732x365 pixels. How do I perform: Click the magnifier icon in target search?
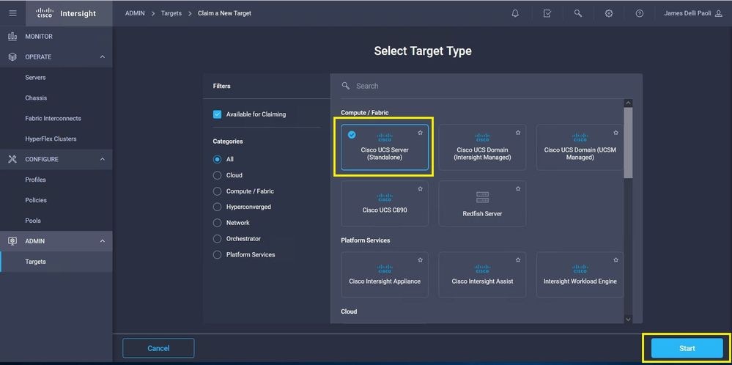tap(345, 86)
